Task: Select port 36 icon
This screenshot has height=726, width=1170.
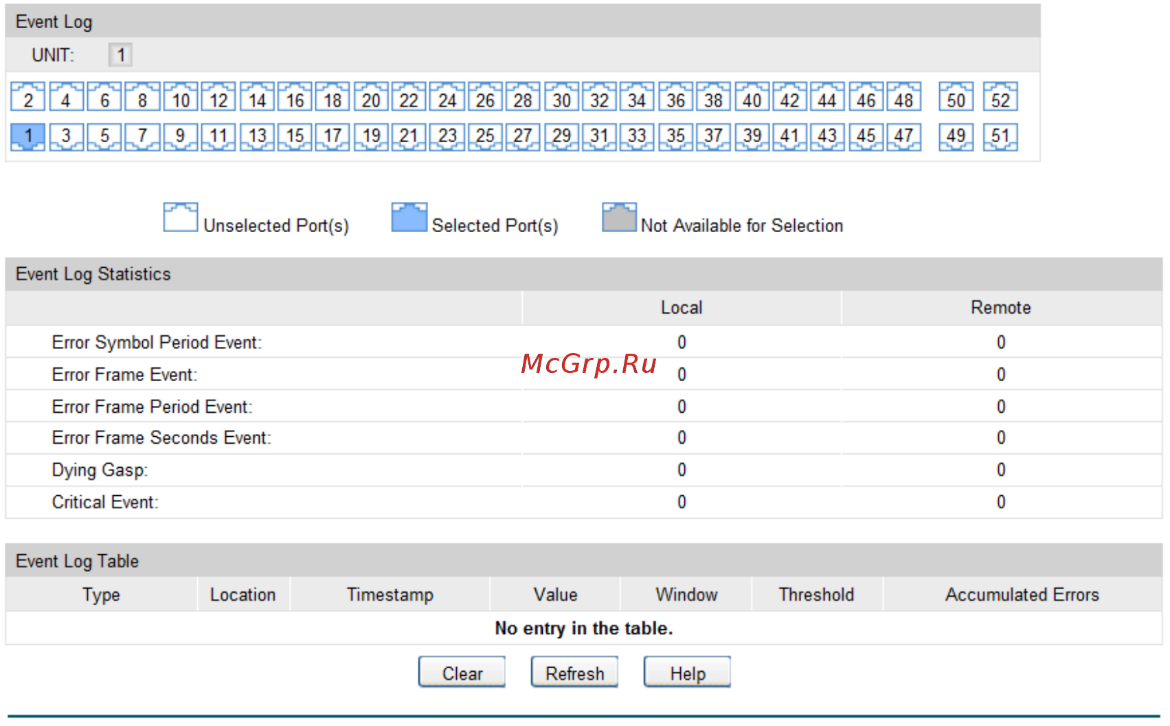Action: tap(676, 97)
